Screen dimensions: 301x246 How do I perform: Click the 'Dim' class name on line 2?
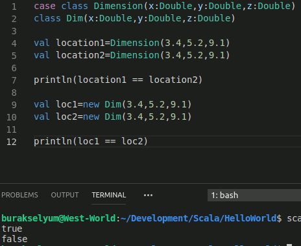point(75,18)
